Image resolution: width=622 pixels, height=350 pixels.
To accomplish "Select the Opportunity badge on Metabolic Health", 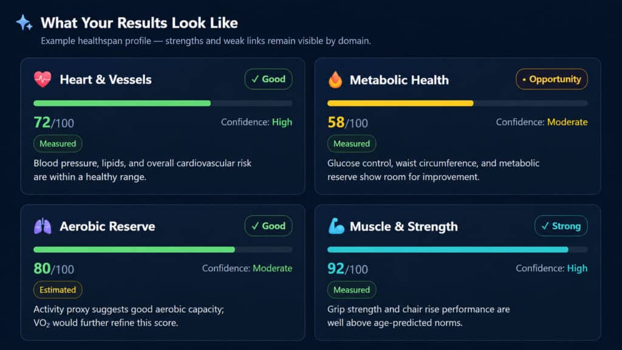I will 552,79.
